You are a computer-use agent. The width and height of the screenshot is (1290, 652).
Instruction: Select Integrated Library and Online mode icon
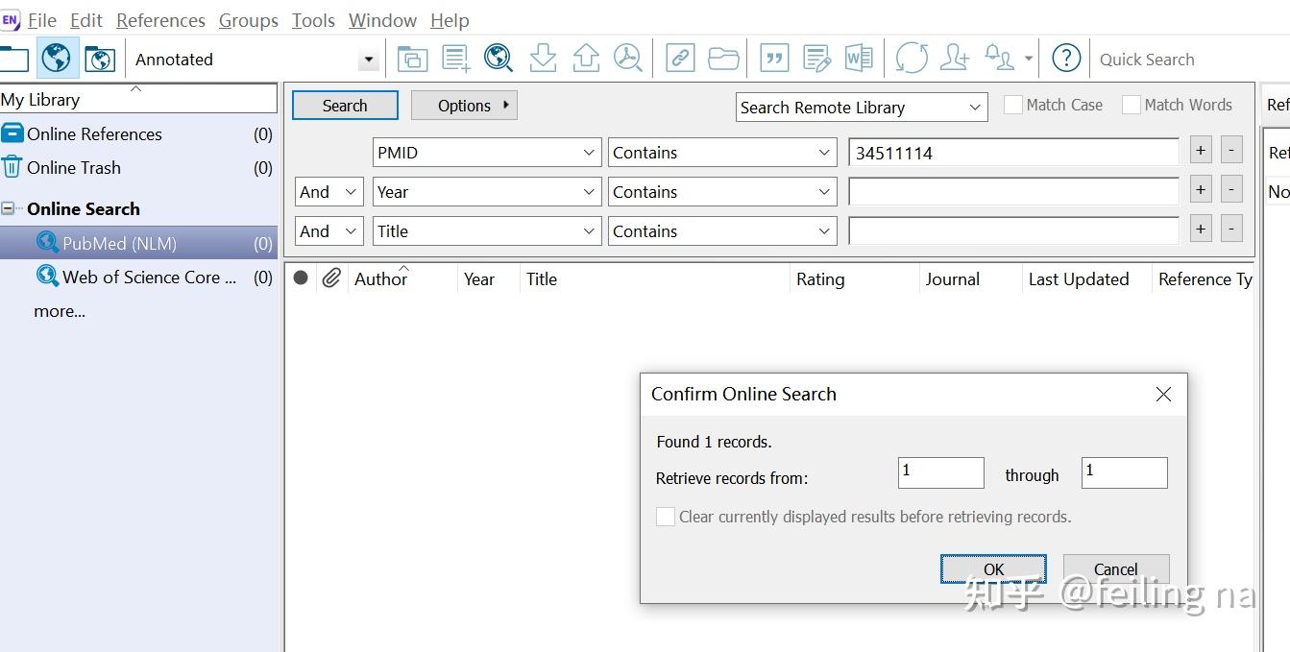click(x=100, y=59)
